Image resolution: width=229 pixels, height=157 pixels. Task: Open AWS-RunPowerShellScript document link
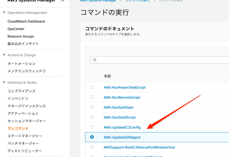point(125,88)
